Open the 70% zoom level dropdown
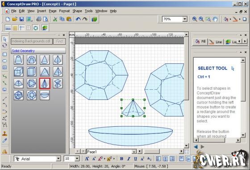 click(185, 19)
